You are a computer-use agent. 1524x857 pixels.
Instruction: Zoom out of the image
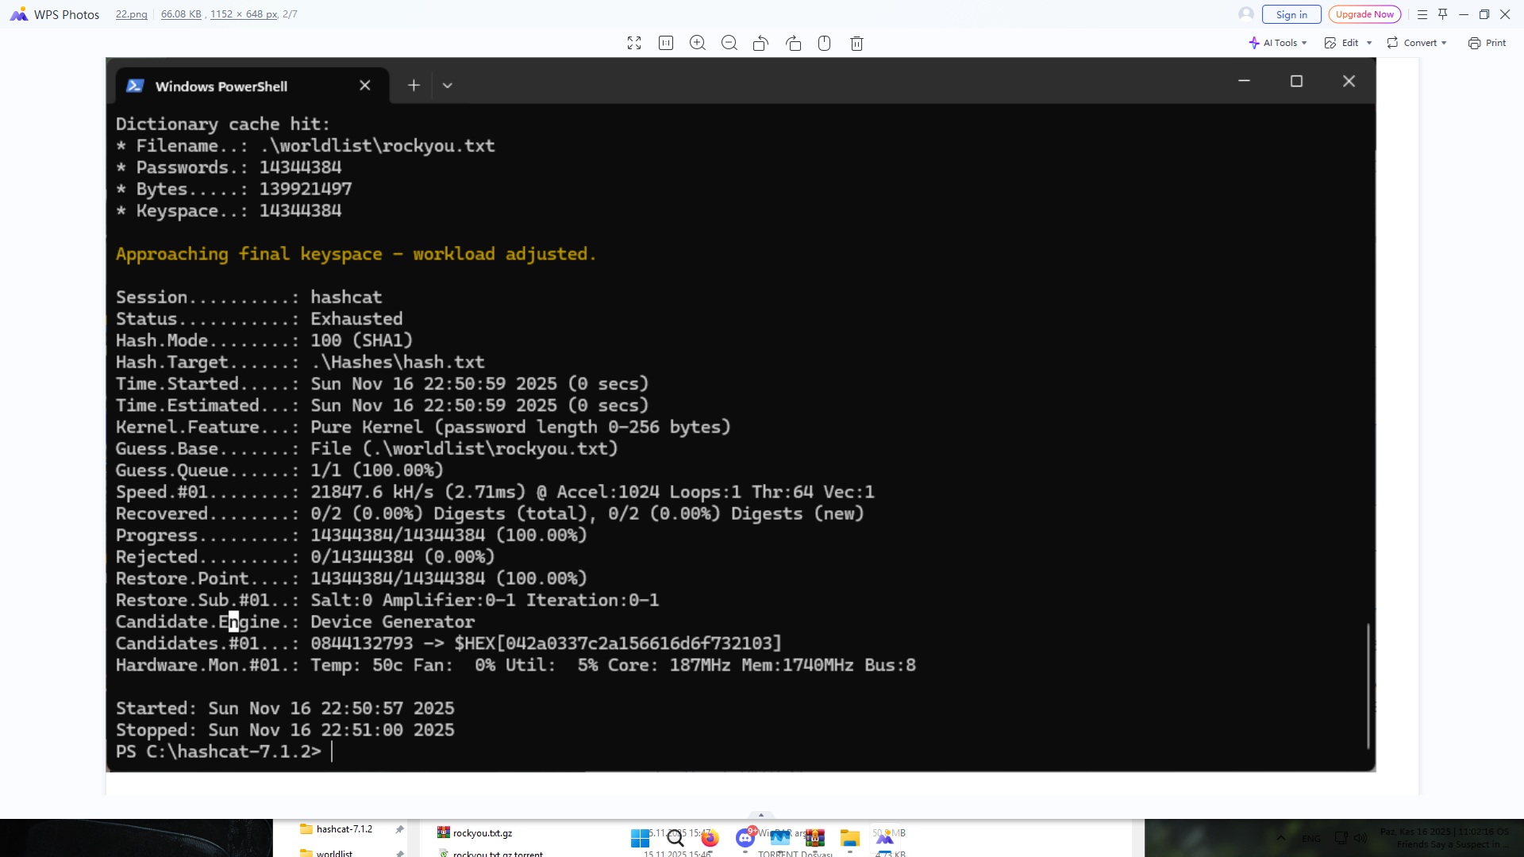pos(729,43)
